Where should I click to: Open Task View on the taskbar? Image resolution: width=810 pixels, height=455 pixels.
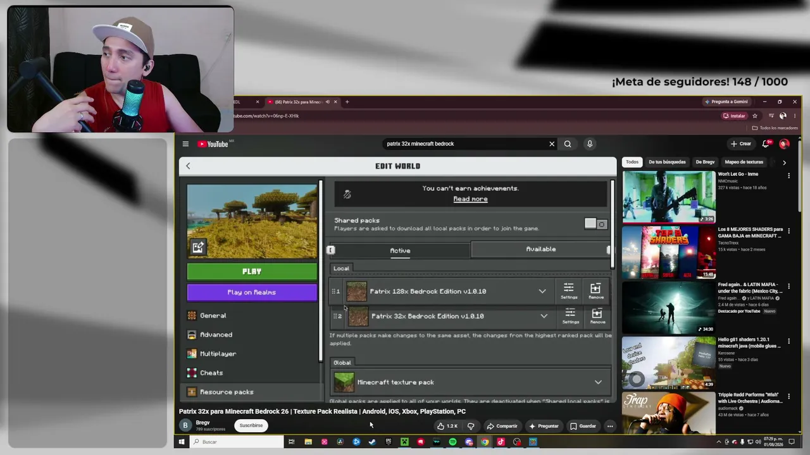[291, 442]
